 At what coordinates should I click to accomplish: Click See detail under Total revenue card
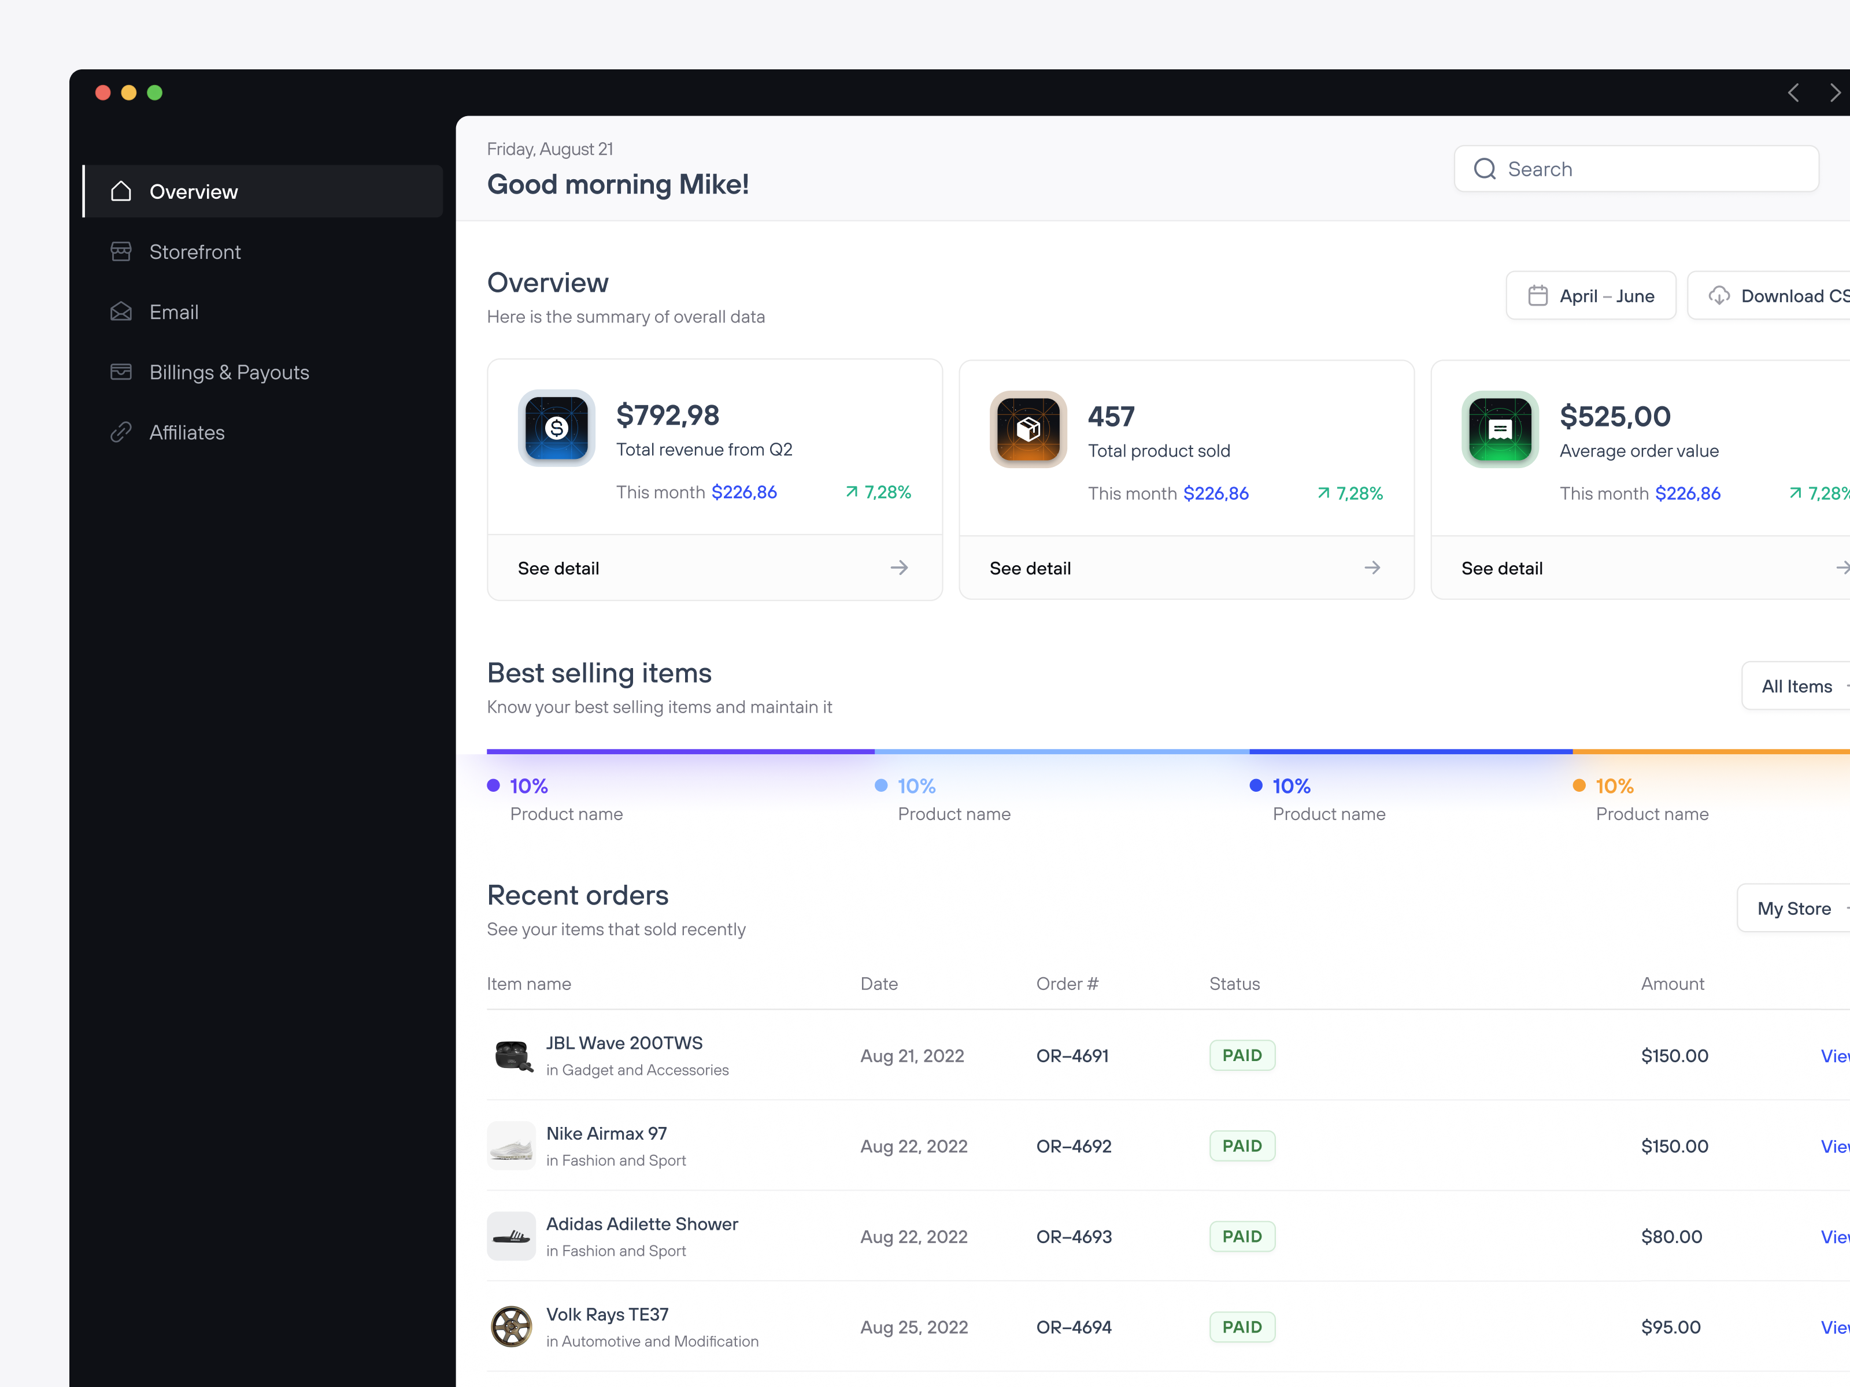tap(558, 568)
